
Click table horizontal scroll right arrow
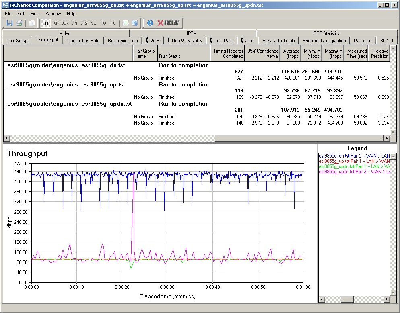click(386, 138)
